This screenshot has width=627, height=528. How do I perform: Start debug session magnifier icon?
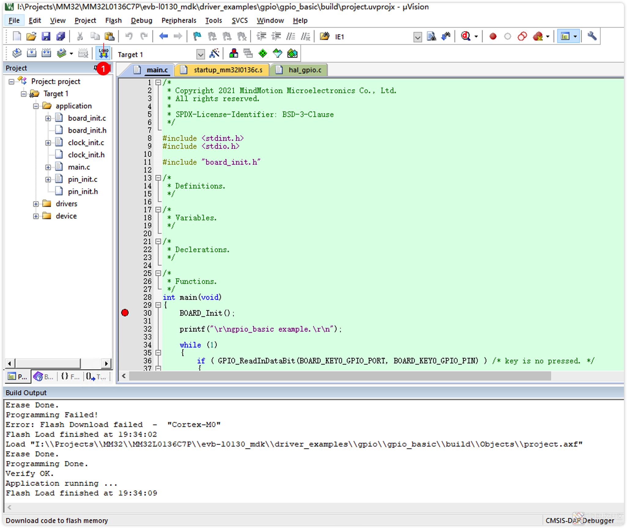[466, 36]
